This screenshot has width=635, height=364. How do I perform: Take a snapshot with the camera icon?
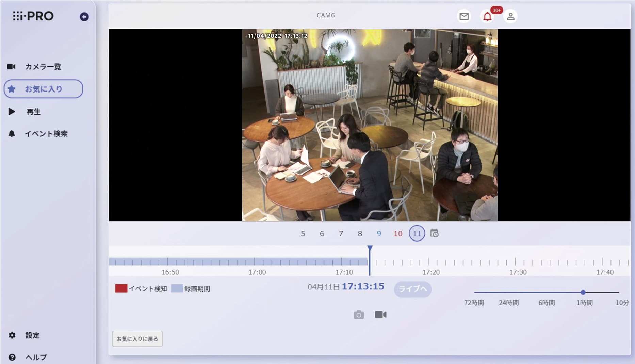coord(359,315)
